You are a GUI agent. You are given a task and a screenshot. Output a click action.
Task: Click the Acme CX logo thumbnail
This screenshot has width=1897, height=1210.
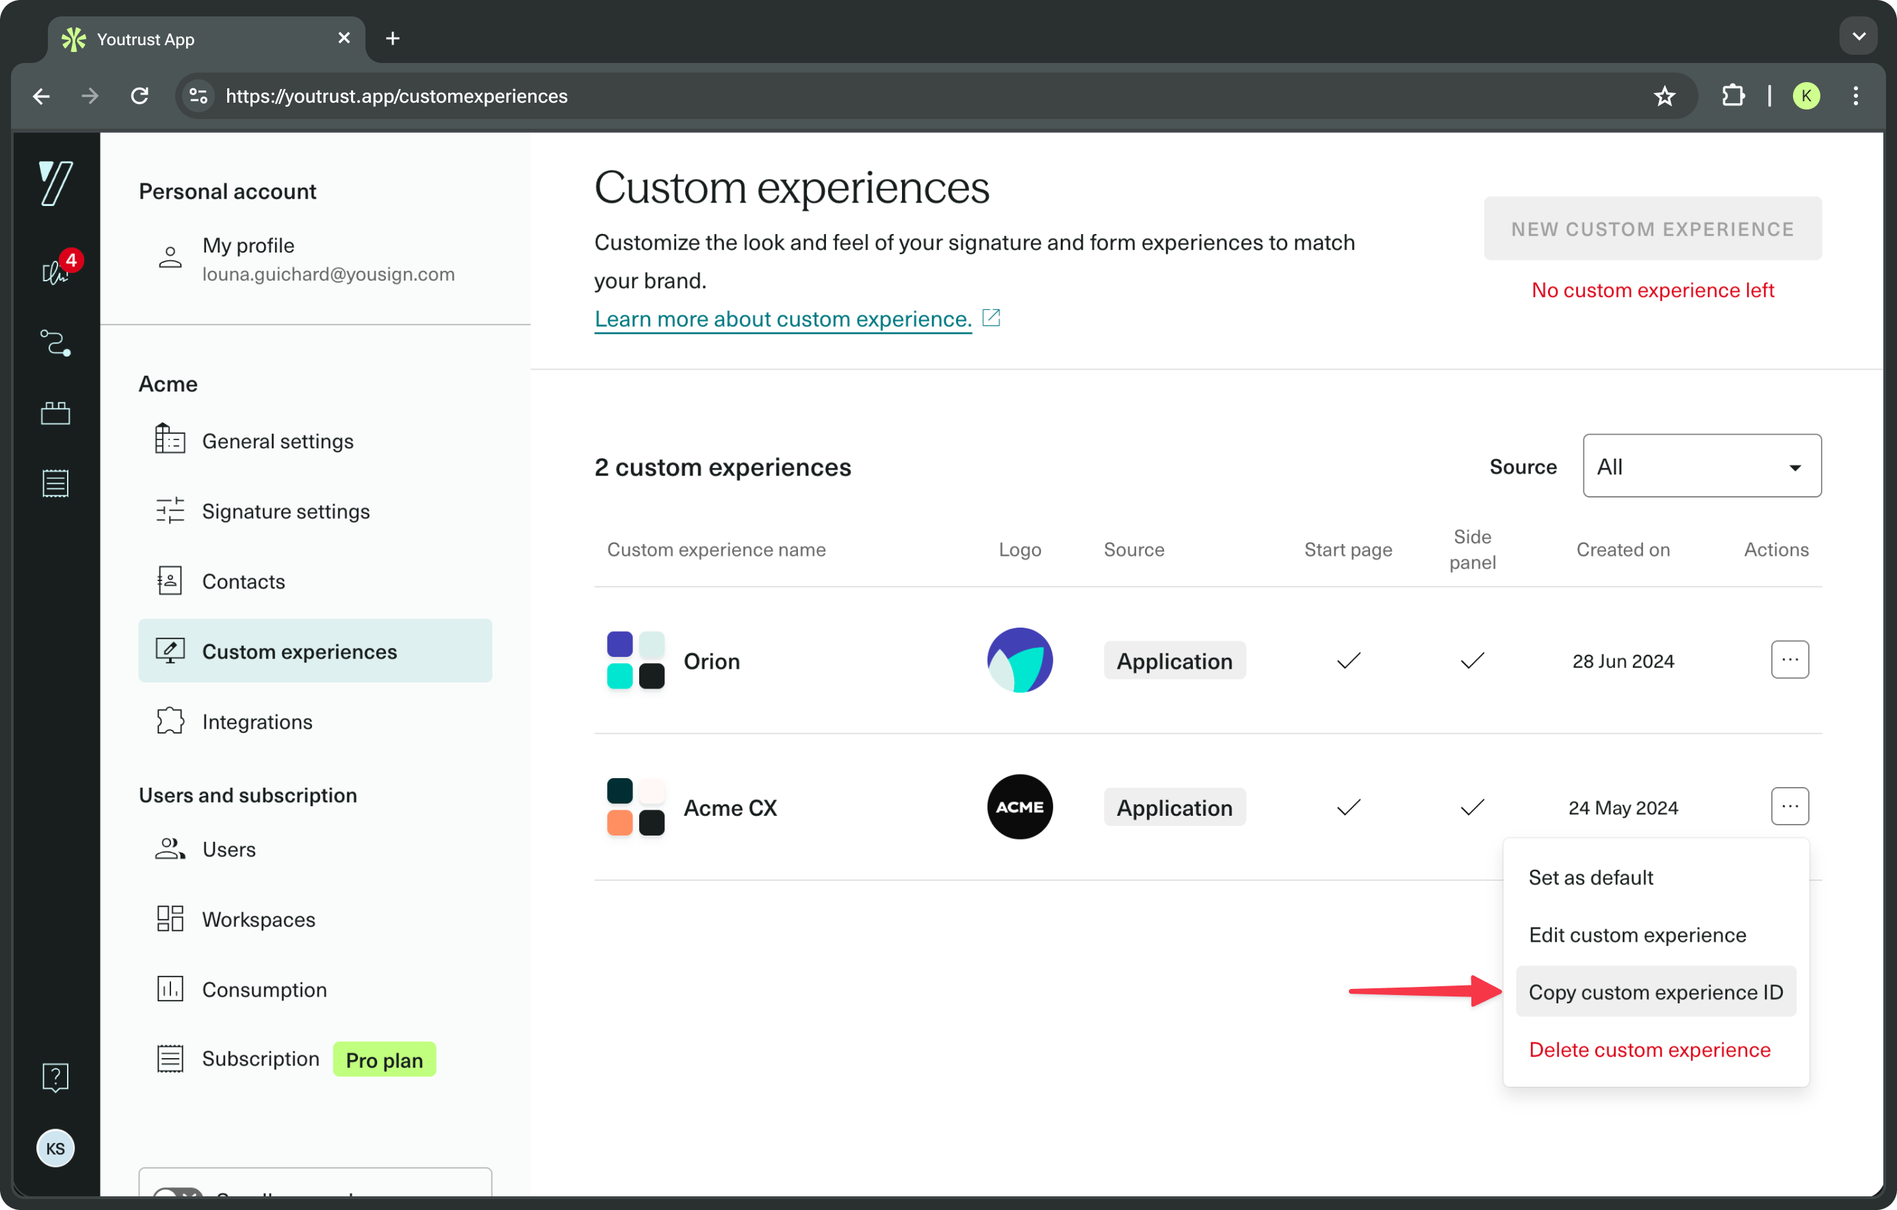[1020, 807]
